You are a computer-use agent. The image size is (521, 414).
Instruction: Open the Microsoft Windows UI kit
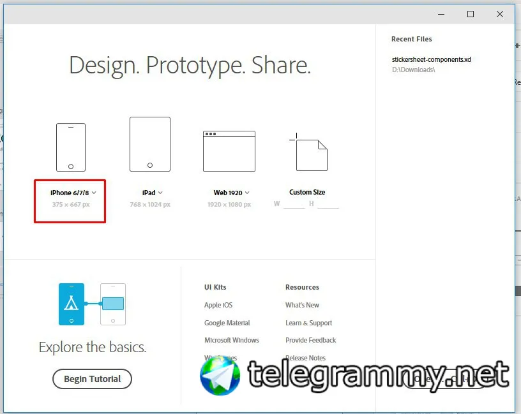(x=232, y=340)
